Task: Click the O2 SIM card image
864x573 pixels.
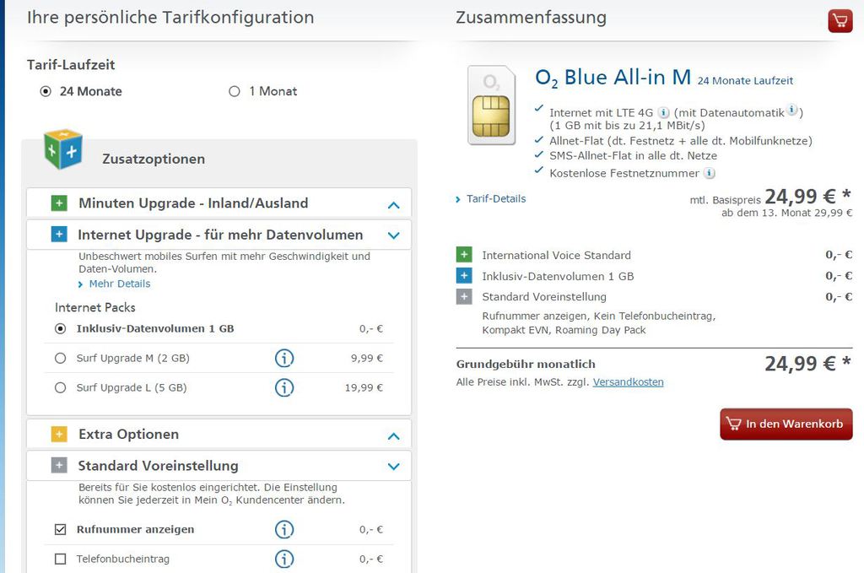Action: 492,105
